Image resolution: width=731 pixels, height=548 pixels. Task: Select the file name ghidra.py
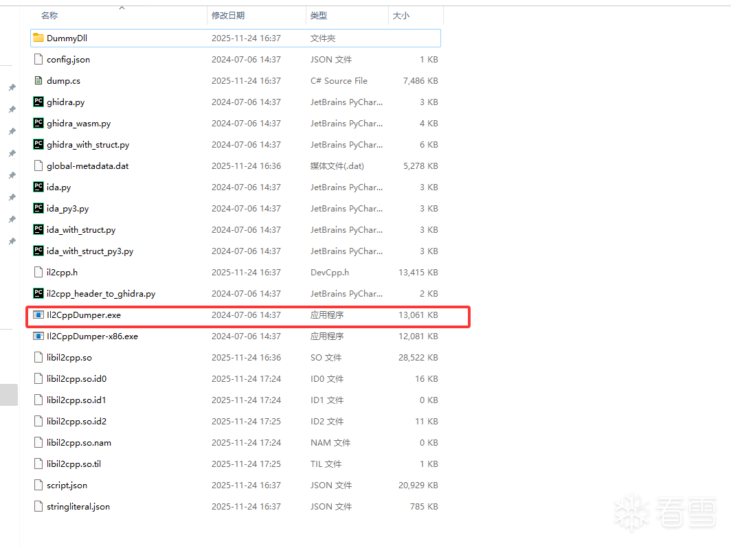(x=66, y=102)
